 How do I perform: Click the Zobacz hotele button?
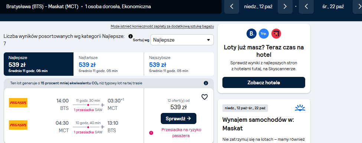(264, 82)
